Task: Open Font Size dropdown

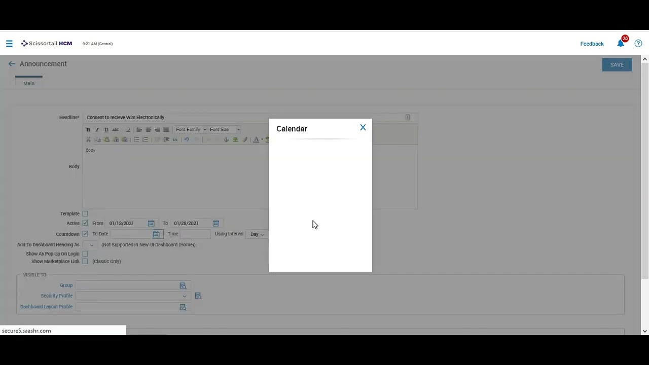Action: click(224, 130)
